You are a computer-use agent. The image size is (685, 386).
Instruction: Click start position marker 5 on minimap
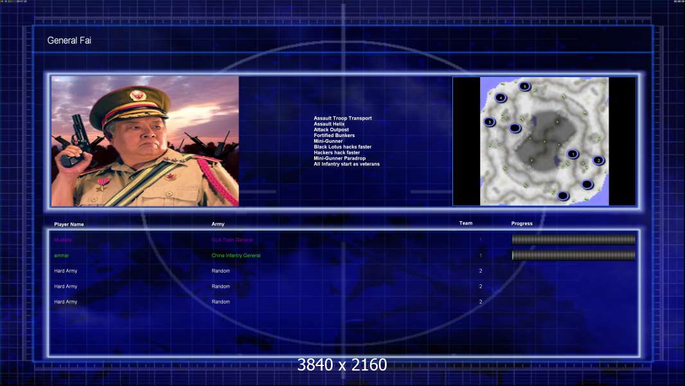click(524, 87)
